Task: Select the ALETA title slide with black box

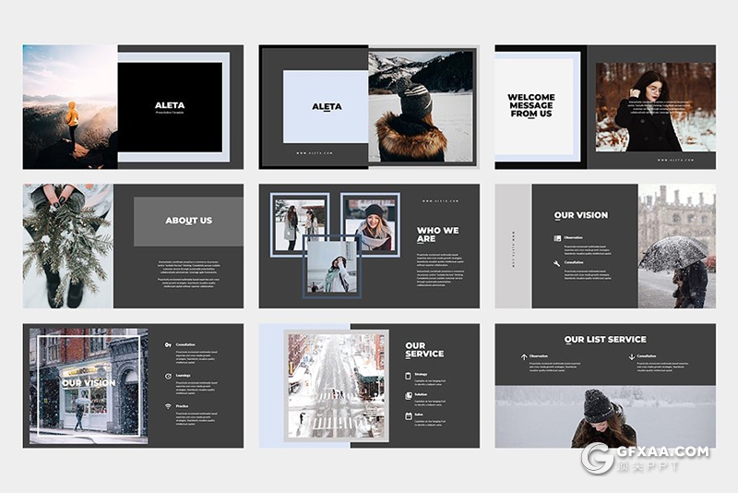Action: (133, 106)
